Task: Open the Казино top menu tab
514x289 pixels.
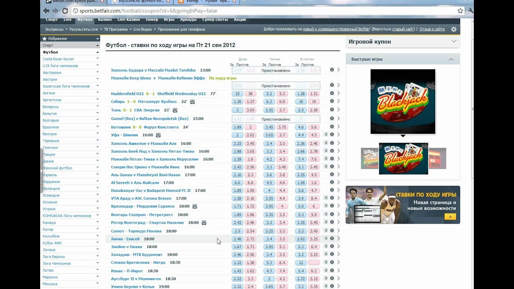Action: (105, 19)
